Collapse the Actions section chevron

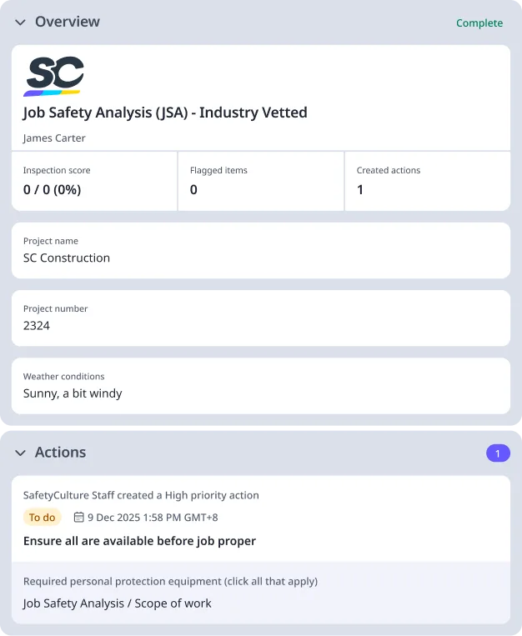[x=20, y=453]
